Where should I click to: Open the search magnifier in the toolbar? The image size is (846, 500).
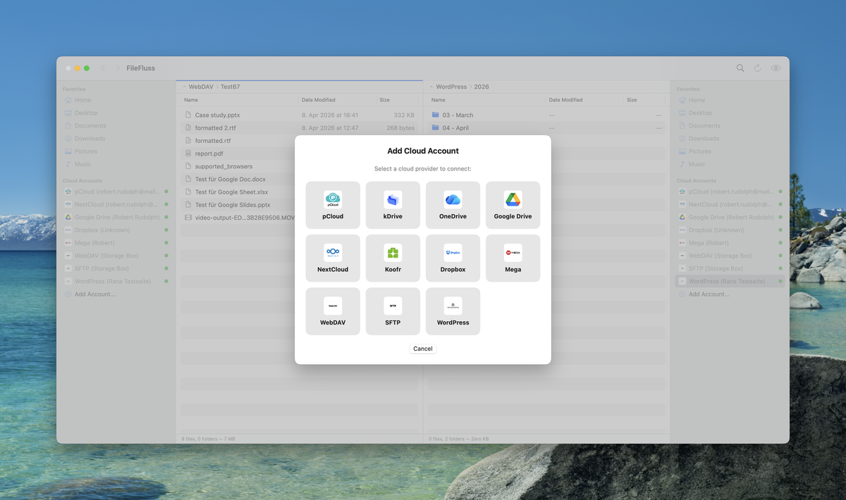click(x=740, y=68)
